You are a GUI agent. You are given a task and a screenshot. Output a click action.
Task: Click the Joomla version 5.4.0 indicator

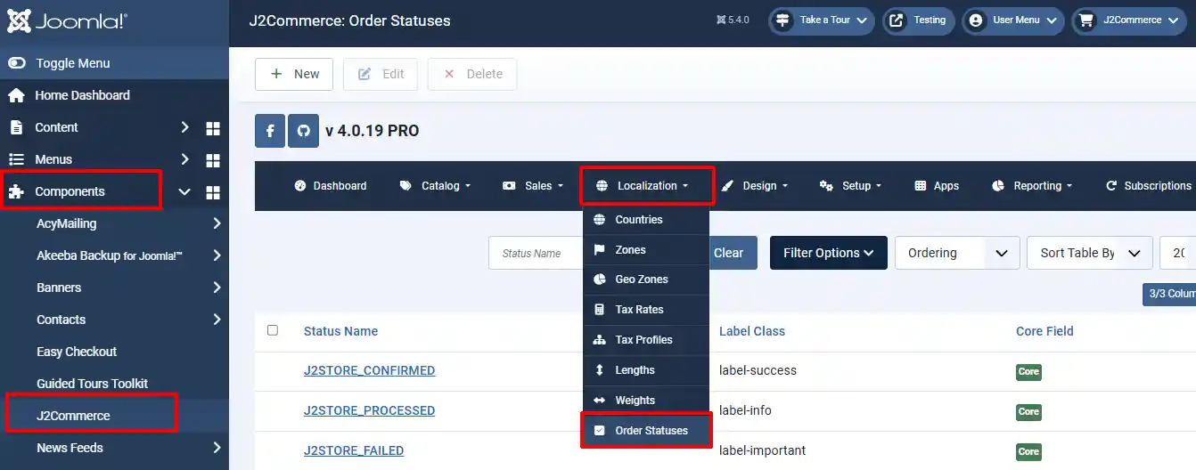pyautogui.click(x=732, y=20)
